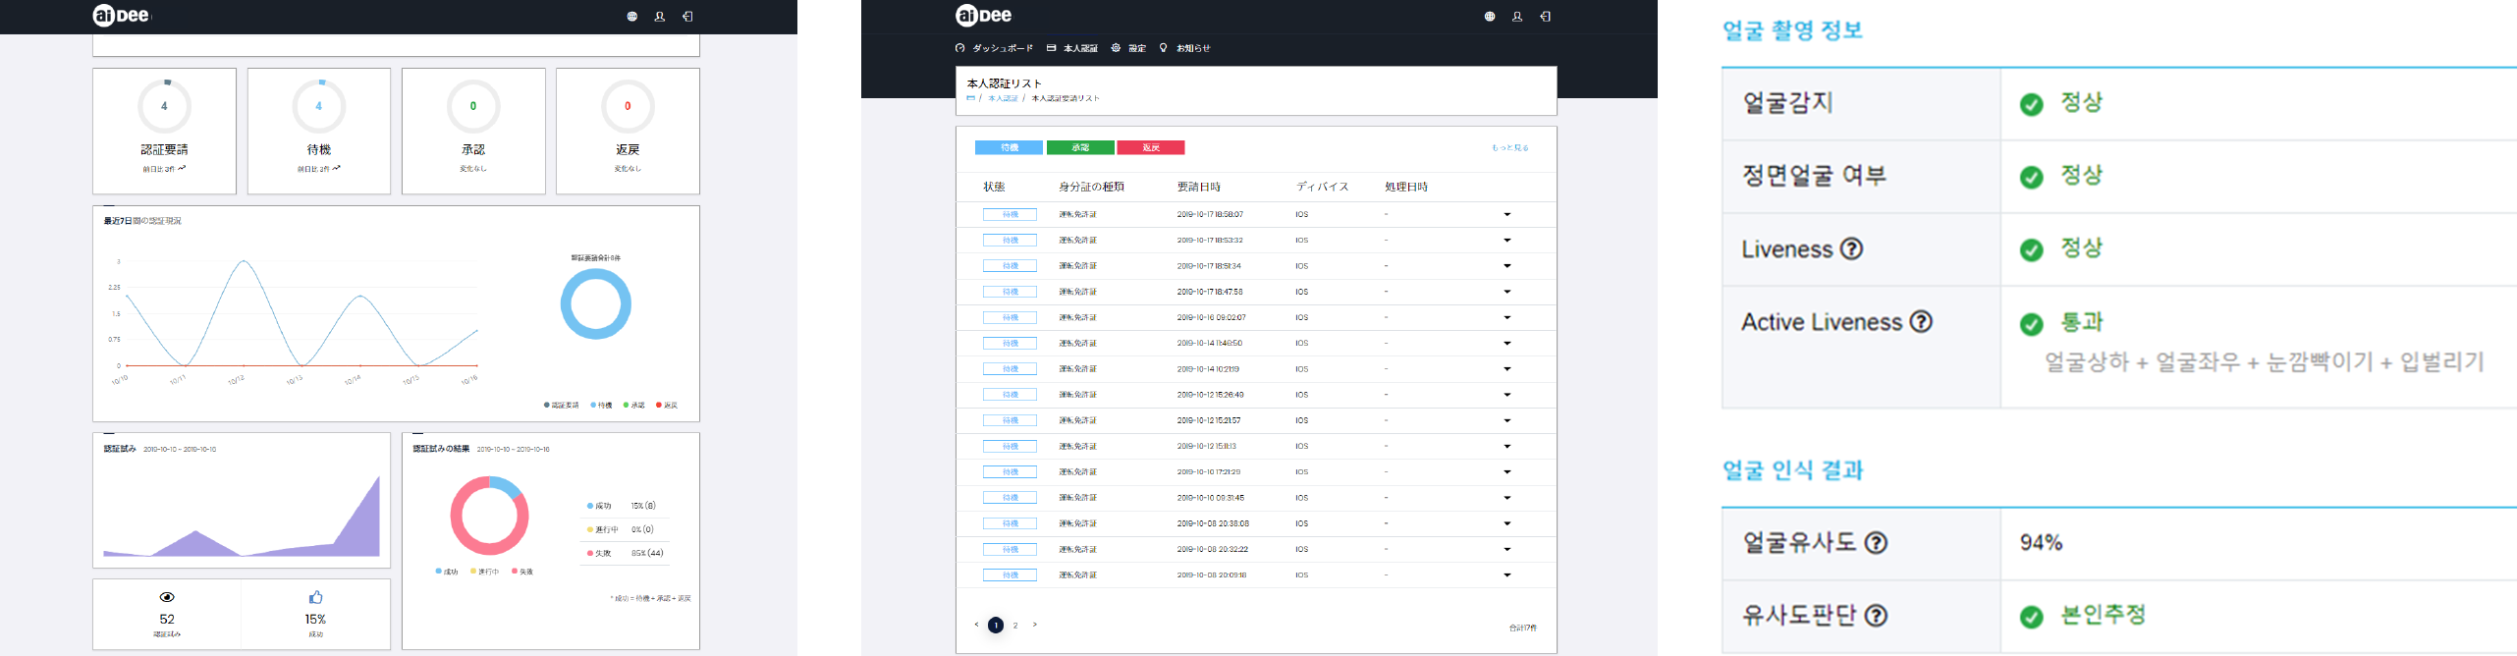This screenshot has height=656, width=2517.
Task: Click the blue donut chart for 認証要請 total
Action: click(x=596, y=304)
